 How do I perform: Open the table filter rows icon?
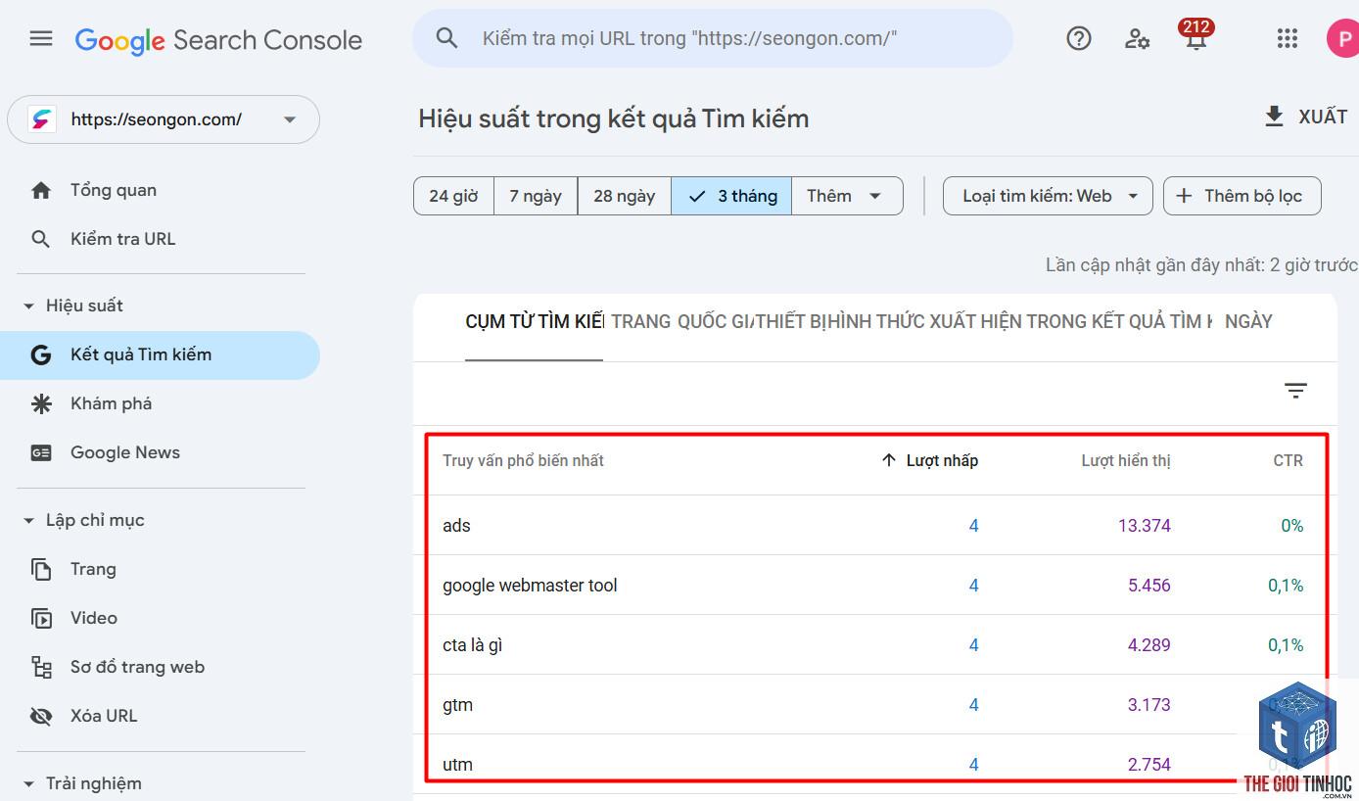click(x=1295, y=391)
